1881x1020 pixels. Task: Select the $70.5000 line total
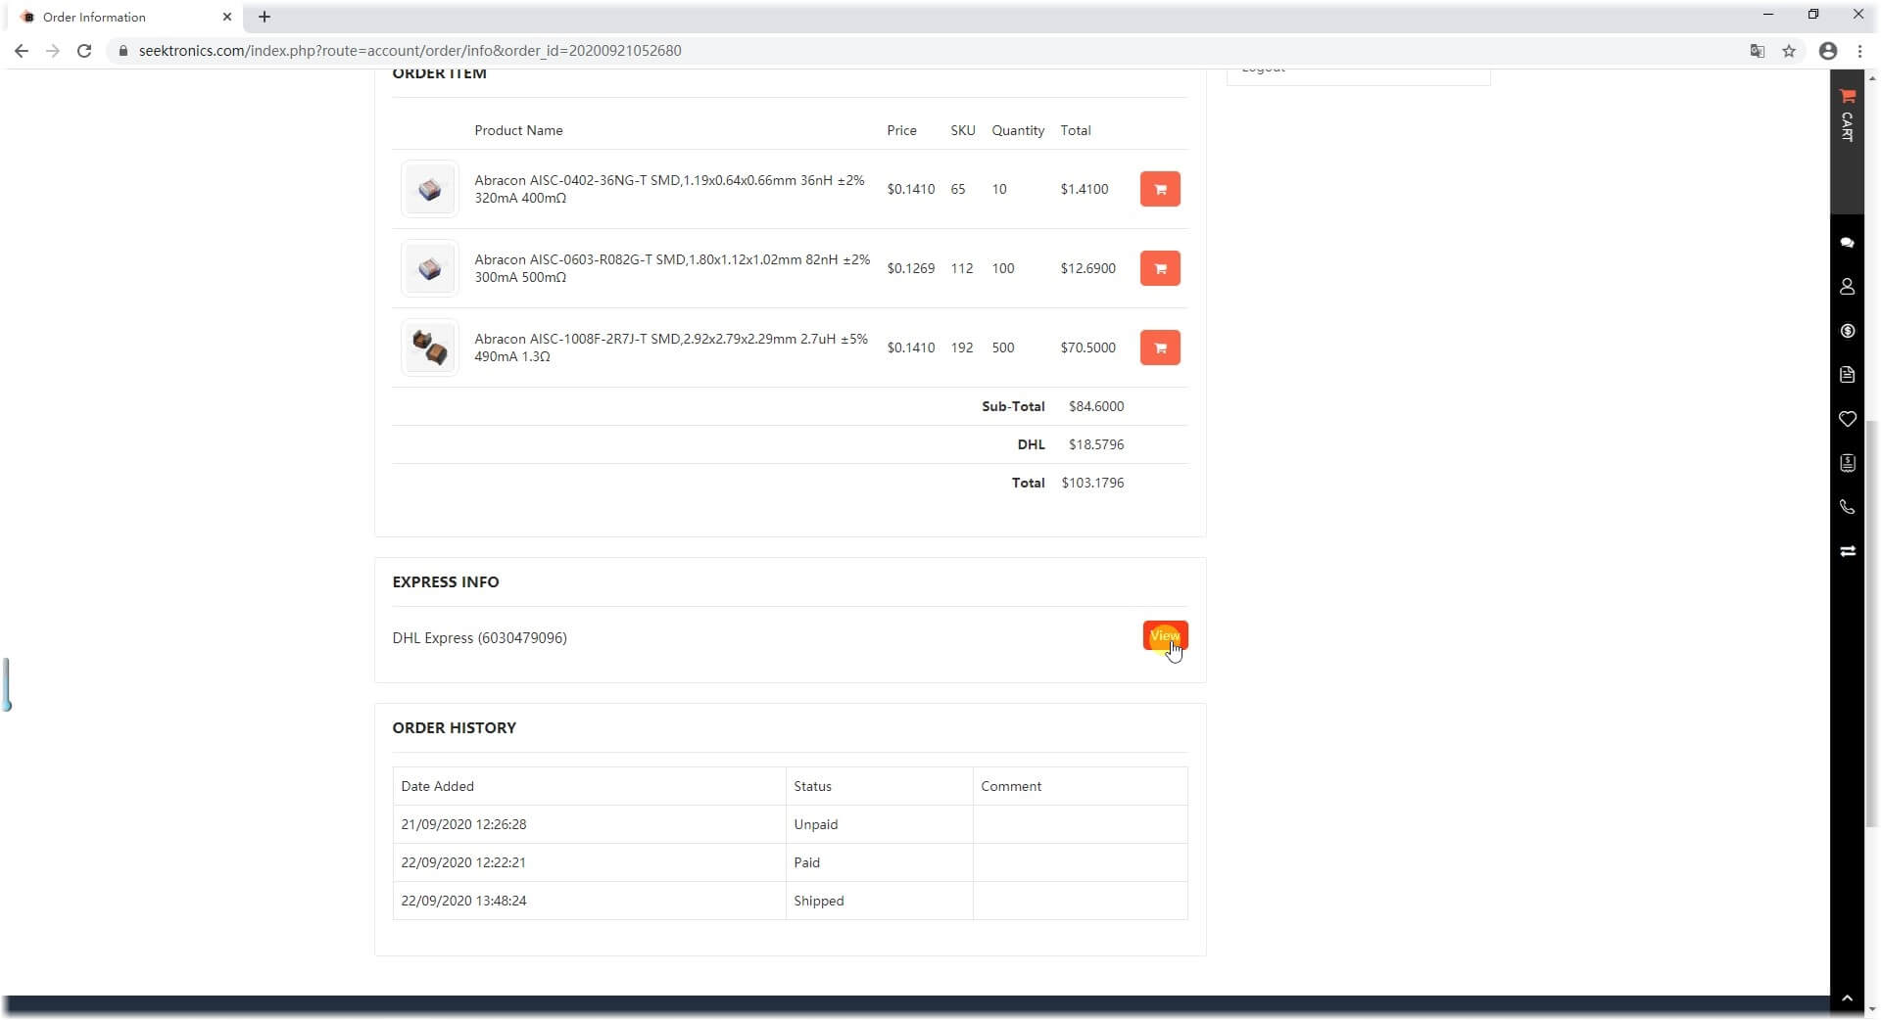1087,348
